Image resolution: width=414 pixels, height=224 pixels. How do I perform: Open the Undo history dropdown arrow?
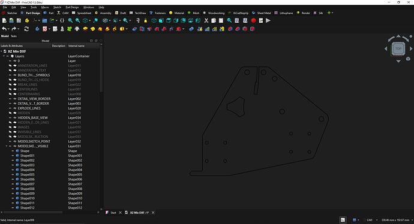coord(8,29)
